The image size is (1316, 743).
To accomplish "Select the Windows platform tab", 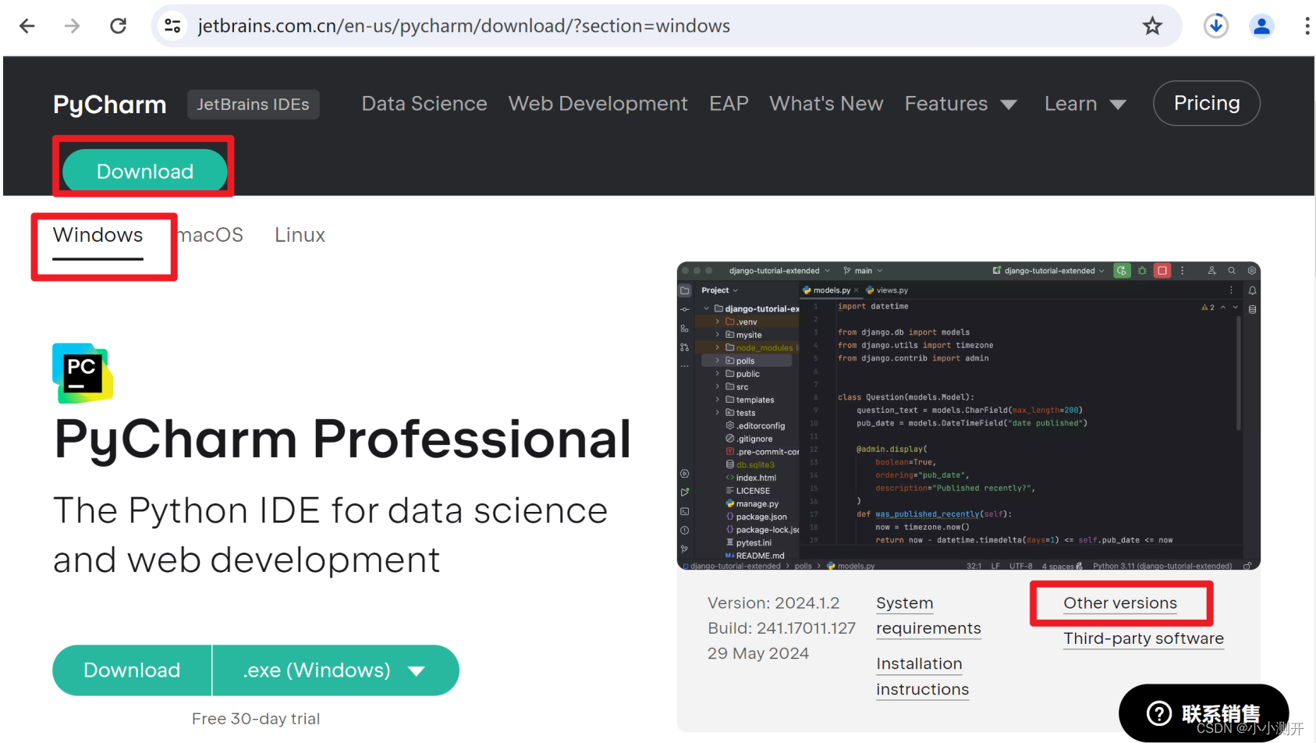I will click(98, 235).
